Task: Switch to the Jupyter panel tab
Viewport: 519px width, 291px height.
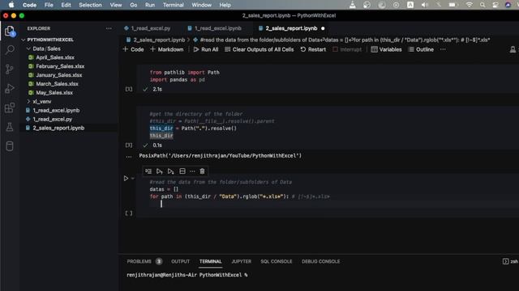Action: tap(242, 261)
